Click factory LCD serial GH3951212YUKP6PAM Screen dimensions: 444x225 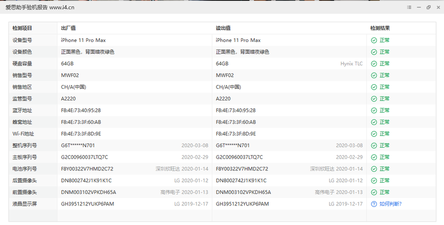click(x=87, y=204)
